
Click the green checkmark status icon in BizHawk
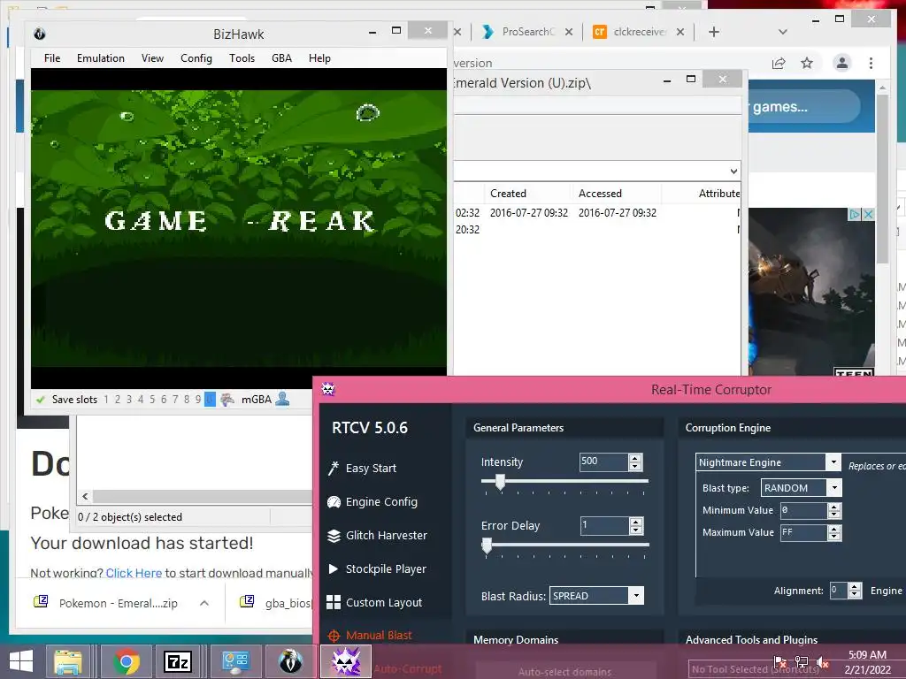pyautogui.click(x=41, y=400)
